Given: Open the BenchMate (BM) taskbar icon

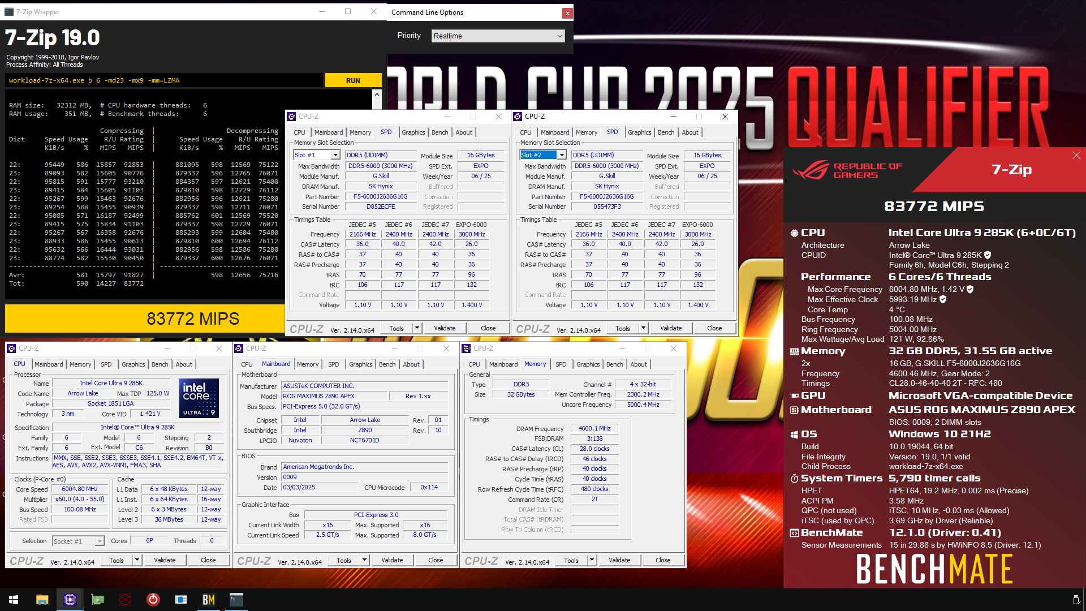Looking at the screenshot, I should (209, 600).
